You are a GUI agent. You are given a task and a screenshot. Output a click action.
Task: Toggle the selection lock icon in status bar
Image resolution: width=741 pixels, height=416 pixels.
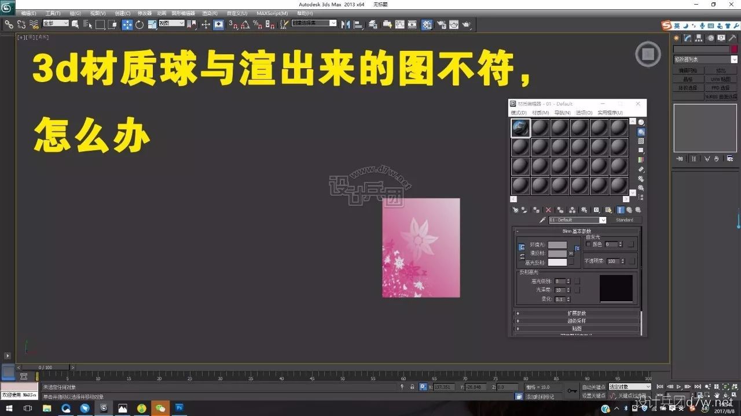[x=412, y=387]
